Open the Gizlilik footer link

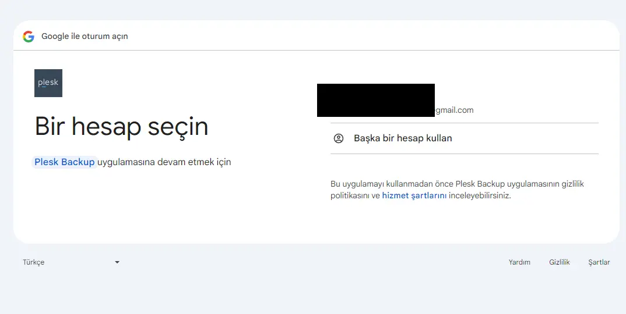point(560,262)
